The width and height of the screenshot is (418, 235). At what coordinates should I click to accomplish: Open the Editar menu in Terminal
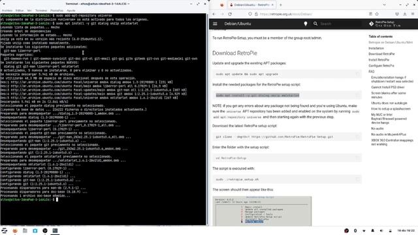click(x=20, y=10)
